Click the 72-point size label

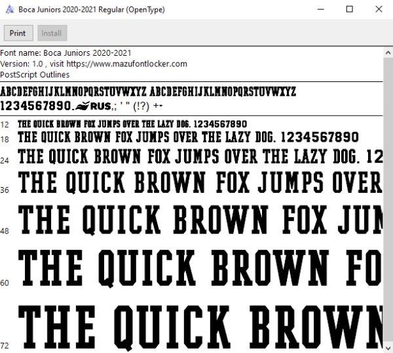click(5, 346)
